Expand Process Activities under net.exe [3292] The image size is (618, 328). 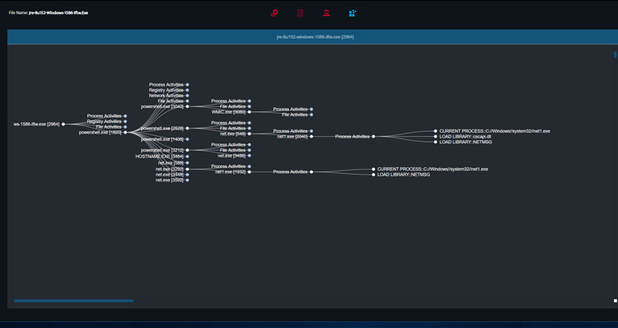pos(250,166)
